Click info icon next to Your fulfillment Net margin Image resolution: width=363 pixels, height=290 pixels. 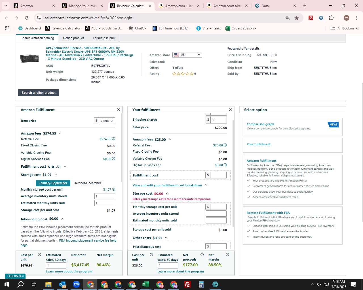click(227, 255)
